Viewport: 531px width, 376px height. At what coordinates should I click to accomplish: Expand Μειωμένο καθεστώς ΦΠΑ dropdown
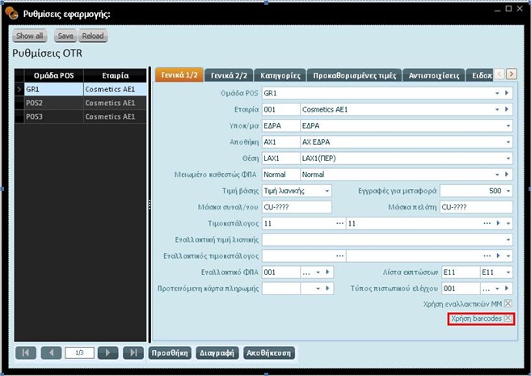coord(497,175)
